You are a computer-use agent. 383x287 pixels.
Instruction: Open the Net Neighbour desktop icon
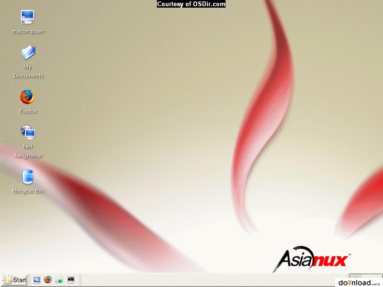tap(28, 132)
